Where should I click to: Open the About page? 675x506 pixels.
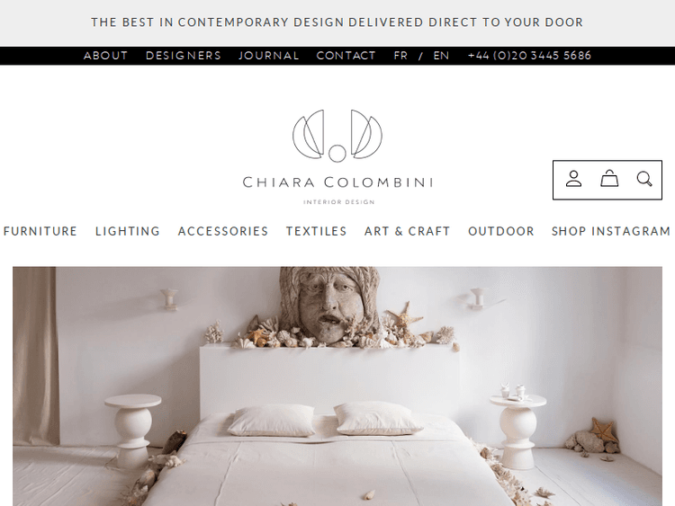point(106,56)
